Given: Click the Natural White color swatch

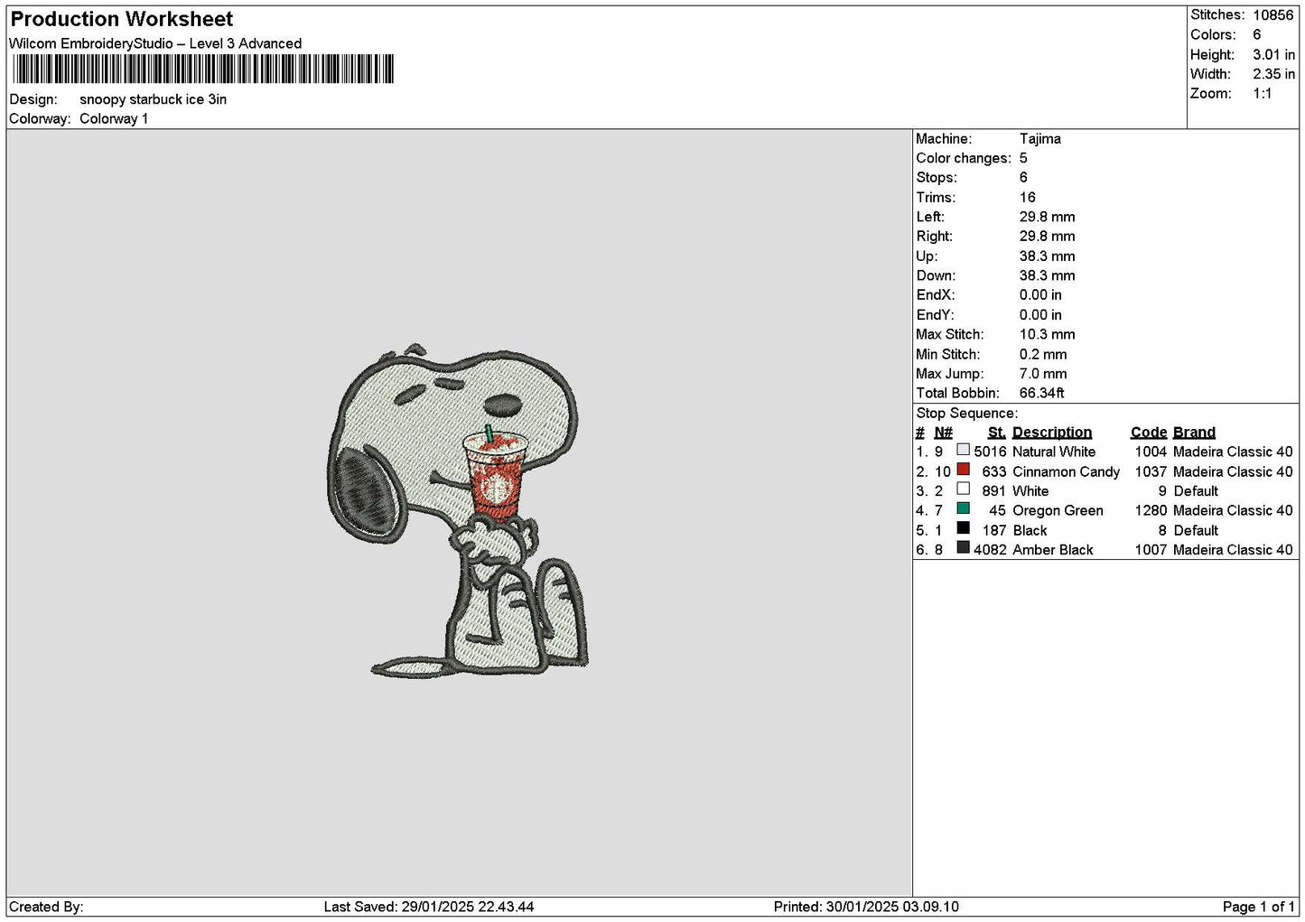Looking at the screenshot, I should click(964, 450).
